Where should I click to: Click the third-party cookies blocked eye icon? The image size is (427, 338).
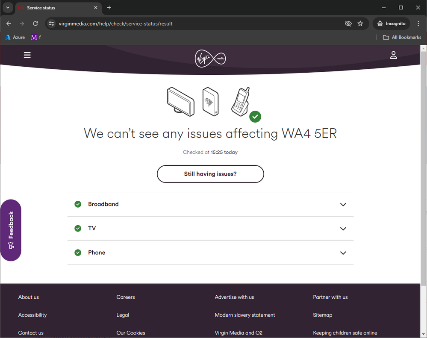pos(348,24)
